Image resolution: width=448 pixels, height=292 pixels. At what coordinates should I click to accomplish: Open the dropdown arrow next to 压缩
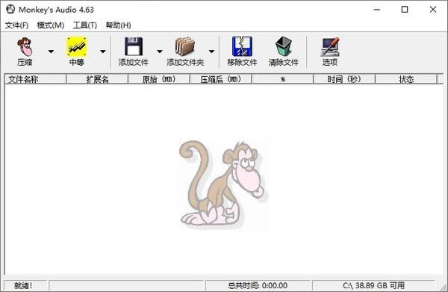point(51,52)
